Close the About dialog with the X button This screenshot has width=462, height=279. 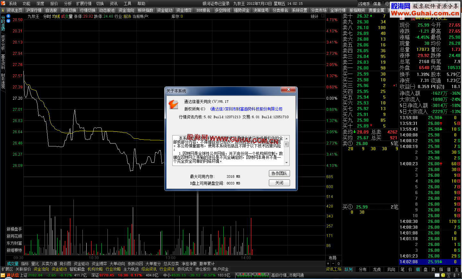288,90
